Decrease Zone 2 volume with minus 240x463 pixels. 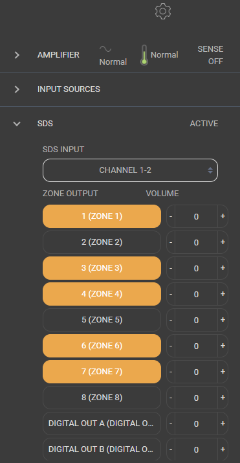tap(171, 242)
